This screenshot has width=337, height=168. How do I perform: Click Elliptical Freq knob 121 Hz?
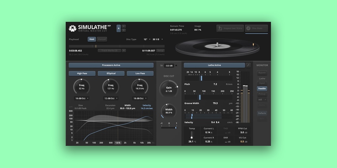point(111,87)
